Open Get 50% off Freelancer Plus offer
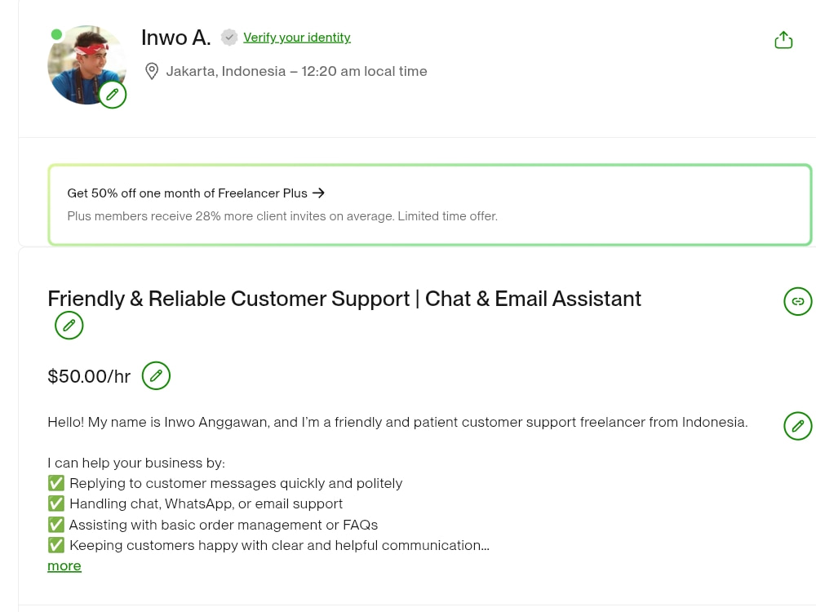 [x=188, y=193]
